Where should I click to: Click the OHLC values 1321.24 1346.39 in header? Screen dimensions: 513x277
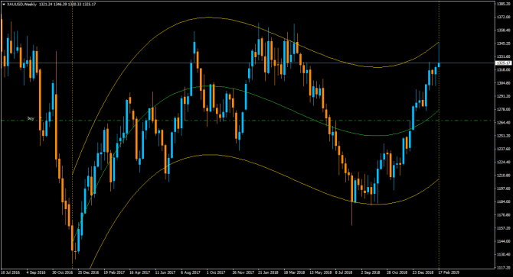coord(53,5)
